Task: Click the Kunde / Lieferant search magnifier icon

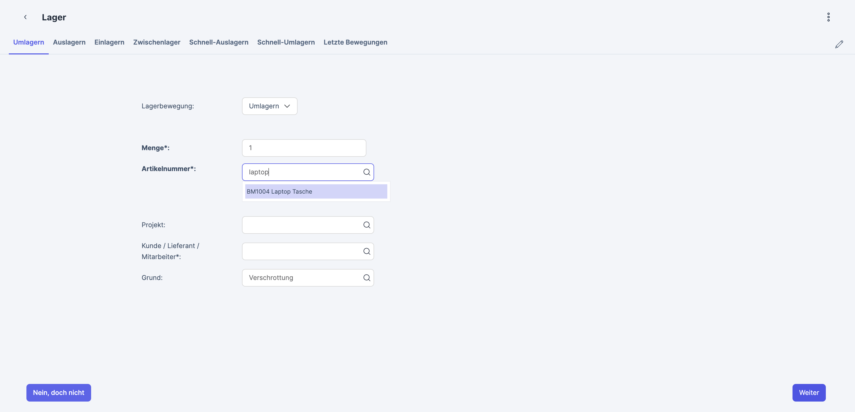Action: pos(366,251)
